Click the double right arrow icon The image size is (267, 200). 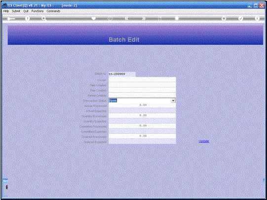(x=144, y=18)
